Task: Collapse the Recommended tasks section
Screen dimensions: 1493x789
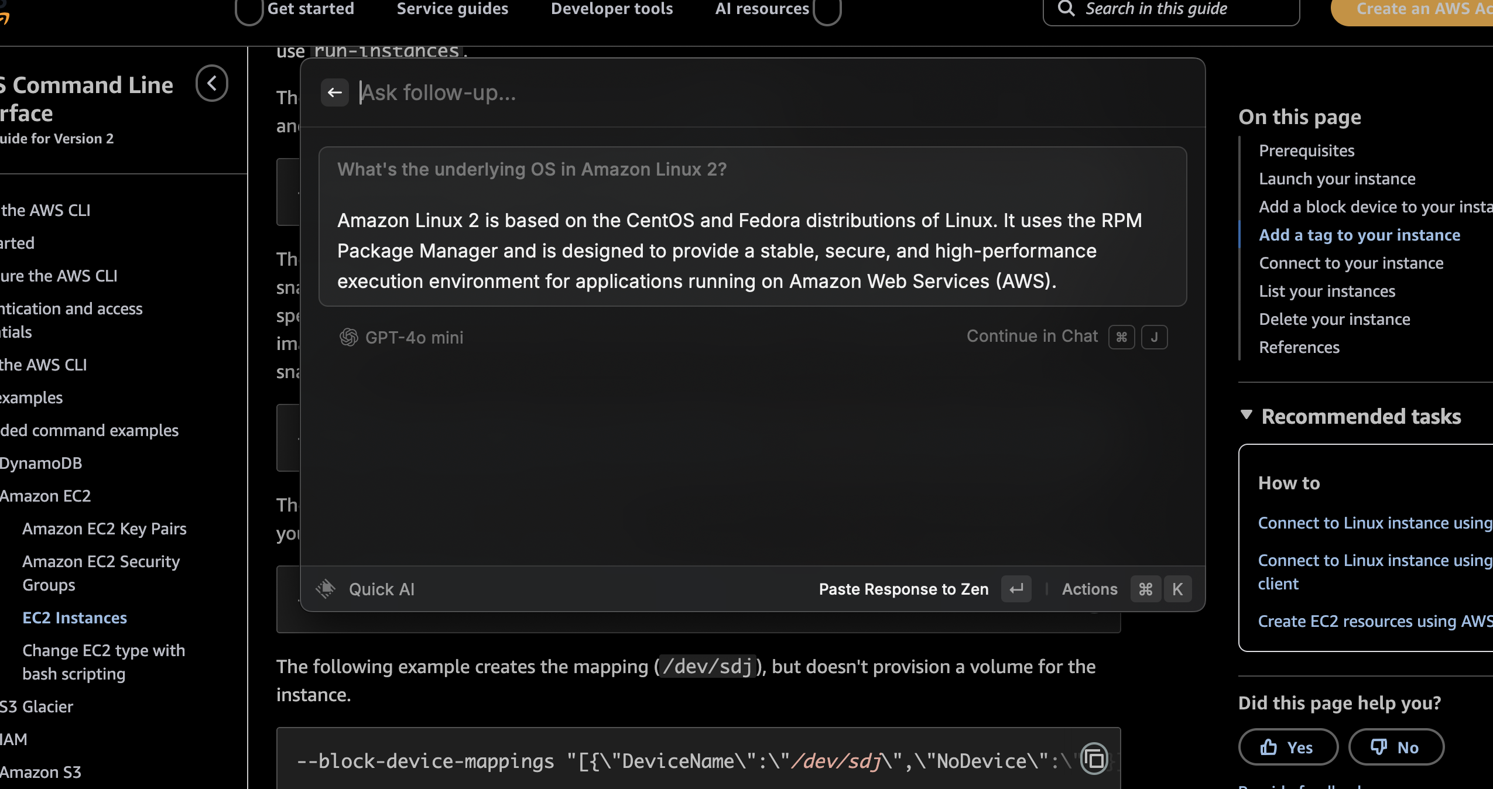Action: click(x=1247, y=416)
